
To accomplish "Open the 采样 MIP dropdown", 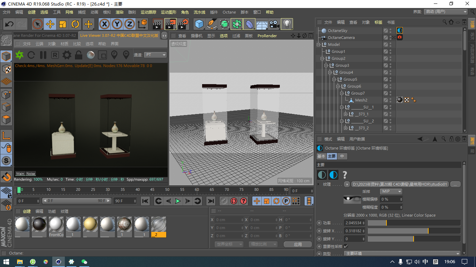I will pos(391,192).
